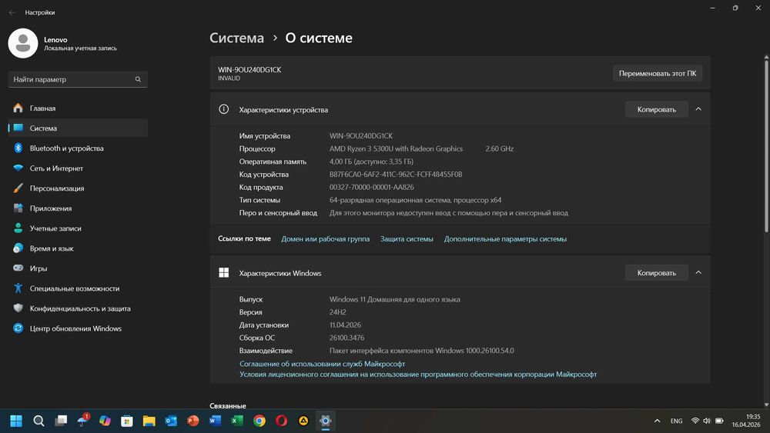Click the volume speaker tray icon
This screenshot has width=770, height=433.
pos(707,421)
